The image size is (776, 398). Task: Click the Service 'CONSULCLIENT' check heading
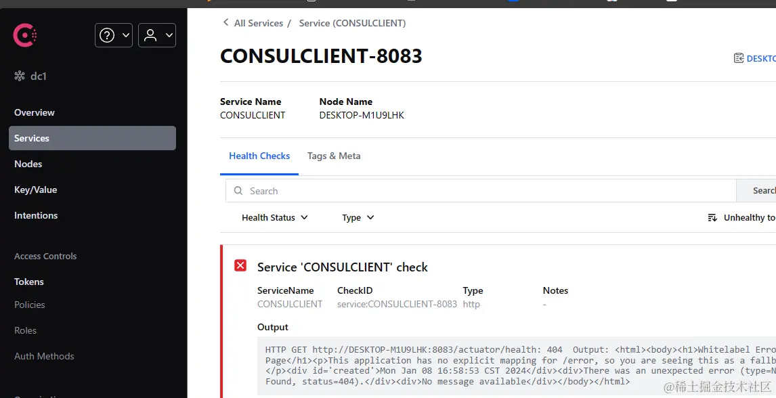343,267
